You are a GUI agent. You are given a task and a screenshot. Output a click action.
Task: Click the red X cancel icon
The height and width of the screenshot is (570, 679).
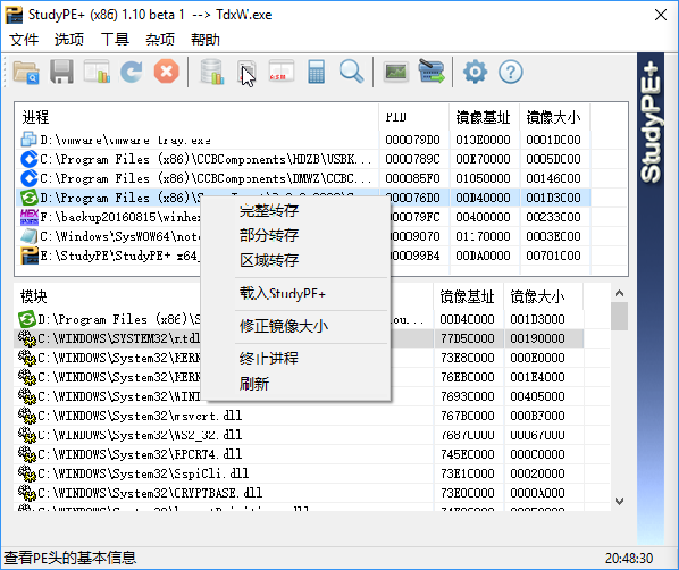pos(166,72)
